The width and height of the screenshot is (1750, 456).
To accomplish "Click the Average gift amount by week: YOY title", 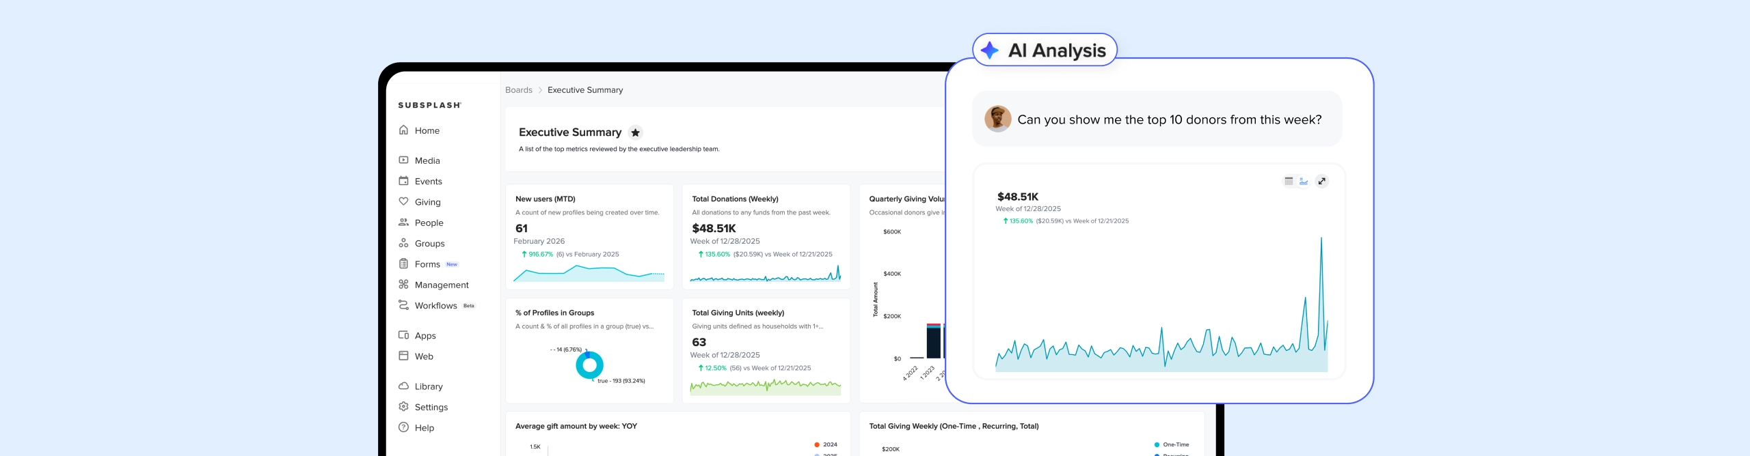I will click(576, 426).
